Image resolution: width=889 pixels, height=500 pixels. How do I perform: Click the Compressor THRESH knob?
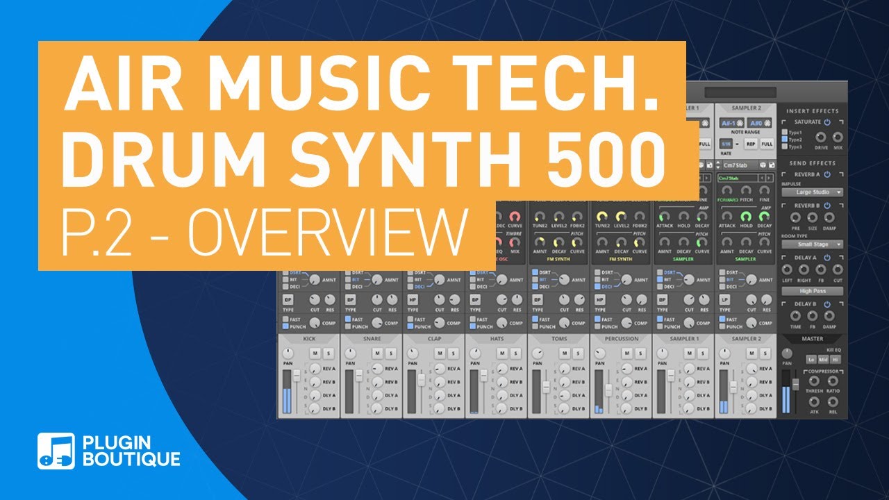(814, 381)
